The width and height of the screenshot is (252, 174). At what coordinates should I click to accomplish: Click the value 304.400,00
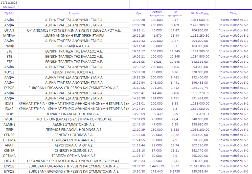[200, 135]
